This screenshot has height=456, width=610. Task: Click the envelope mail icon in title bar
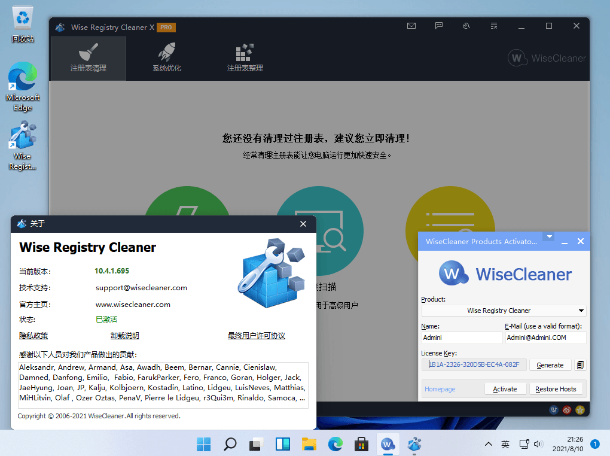tap(411, 26)
